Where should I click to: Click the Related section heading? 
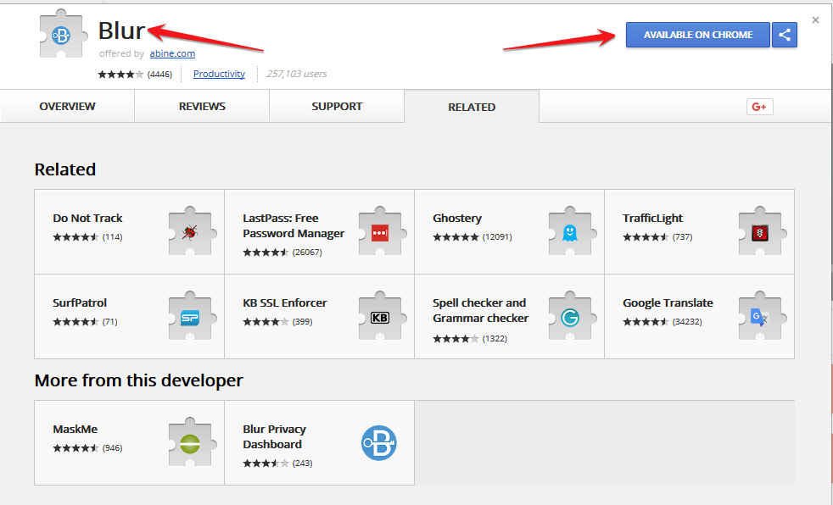pyautogui.click(x=65, y=169)
